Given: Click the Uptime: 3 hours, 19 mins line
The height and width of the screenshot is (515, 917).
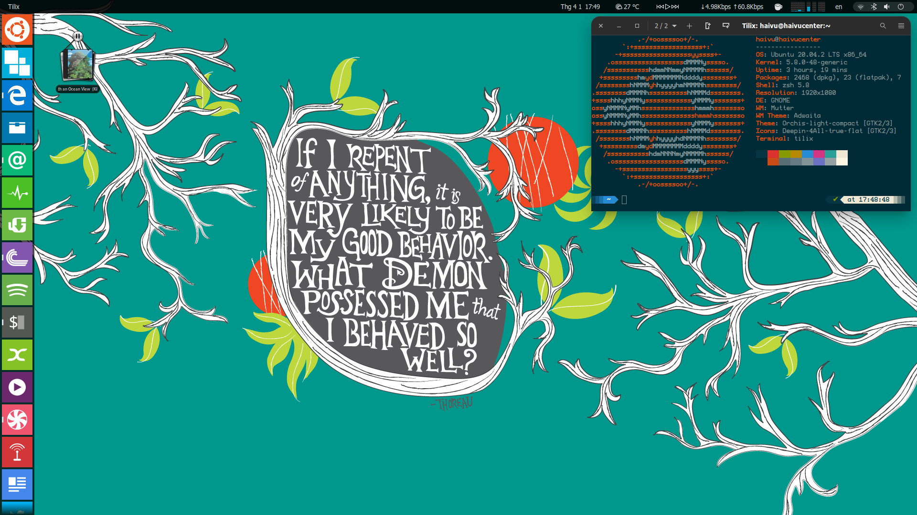Looking at the screenshot, I should point(801,70).
